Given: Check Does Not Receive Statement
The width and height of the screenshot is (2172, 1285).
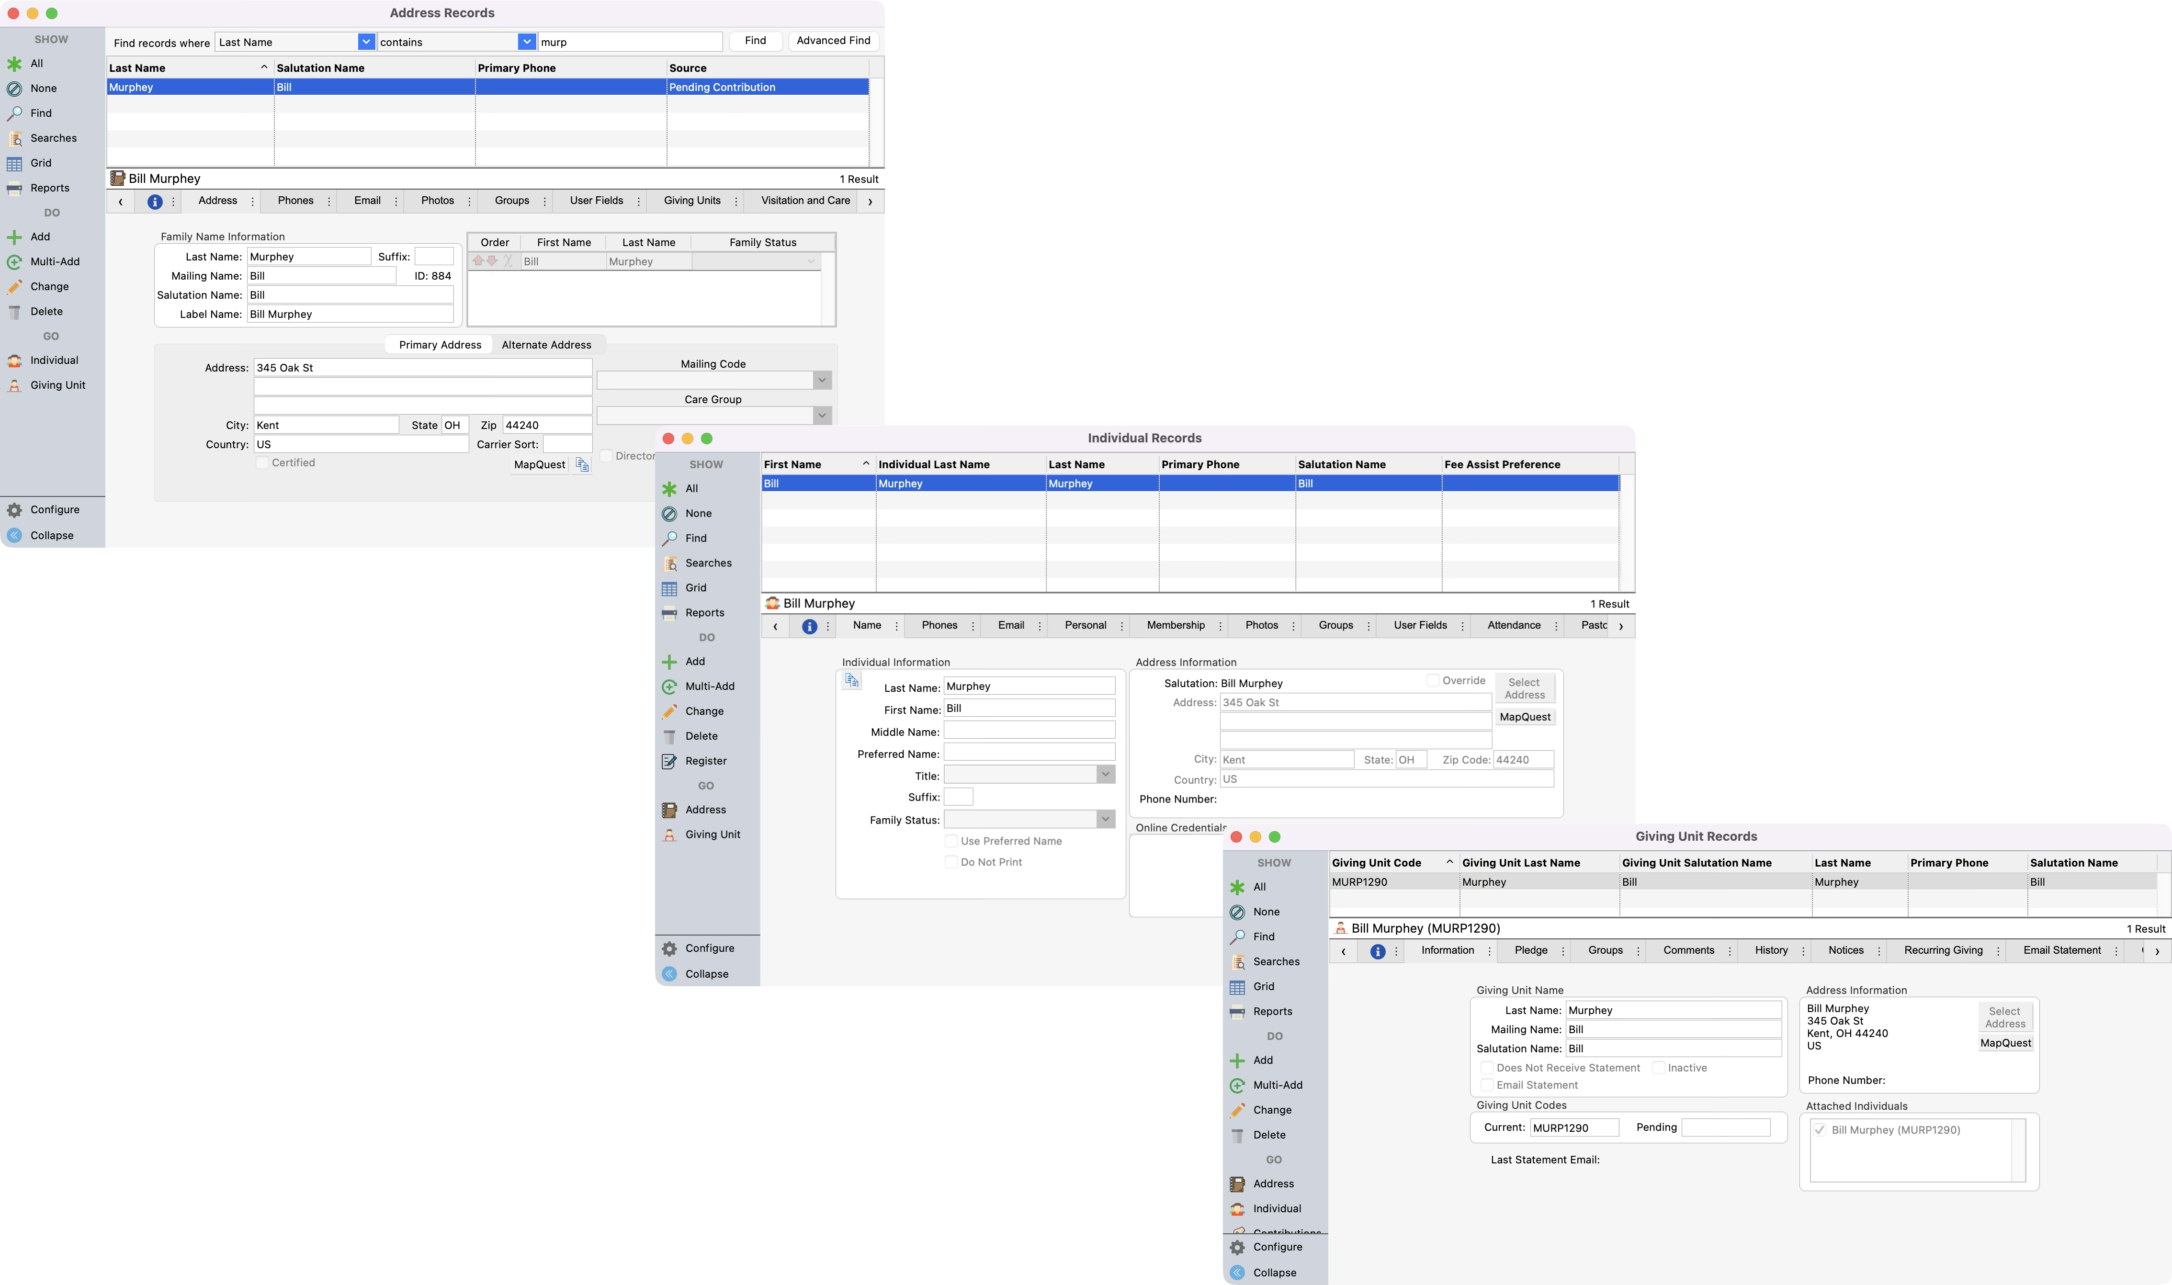Looking at the screenshot, I should pos(1487,1069).
